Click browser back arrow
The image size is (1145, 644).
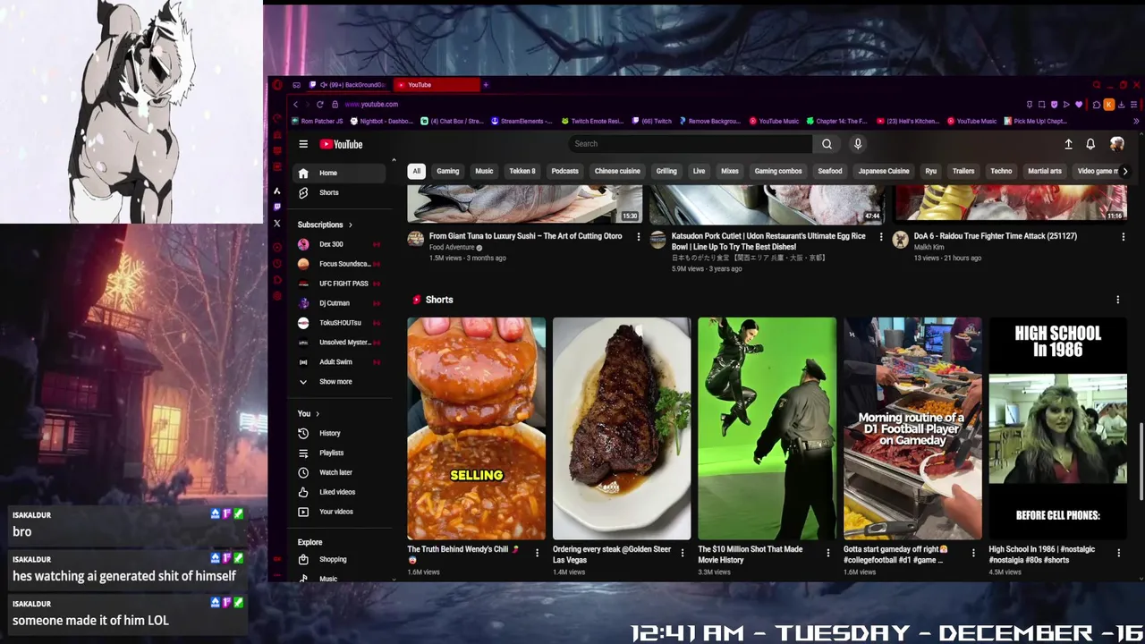click(x=295, y=105)
